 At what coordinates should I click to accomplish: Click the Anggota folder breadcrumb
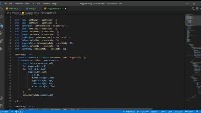coord(15,13)
